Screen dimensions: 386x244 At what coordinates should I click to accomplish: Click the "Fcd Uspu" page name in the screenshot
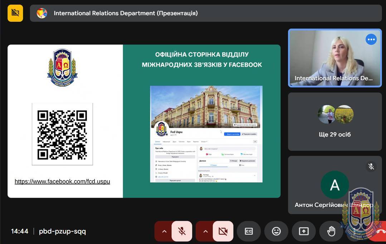[176, 132]
